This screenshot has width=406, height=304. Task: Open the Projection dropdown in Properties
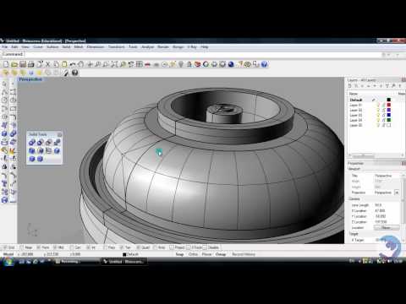397,193
